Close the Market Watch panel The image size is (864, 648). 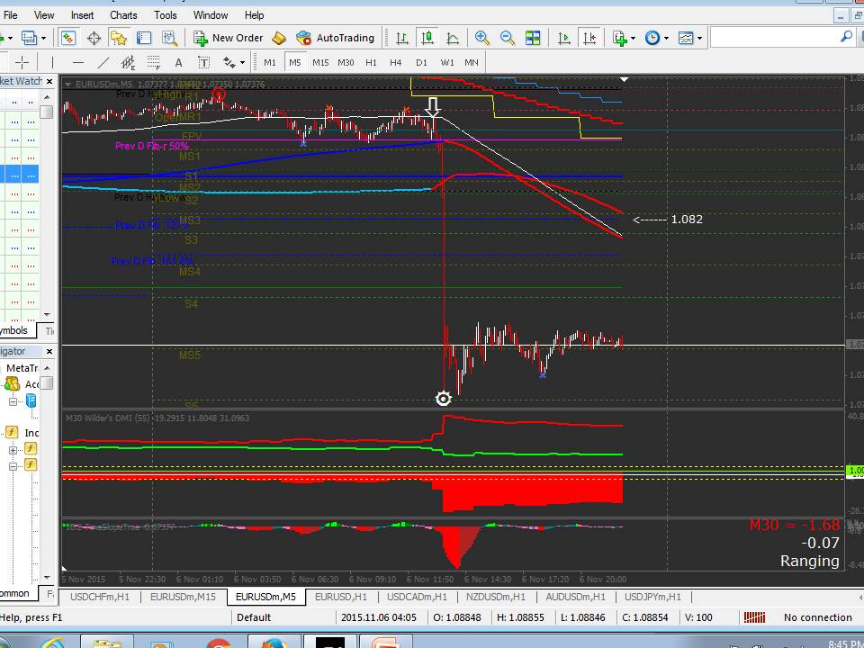point(49,82)
